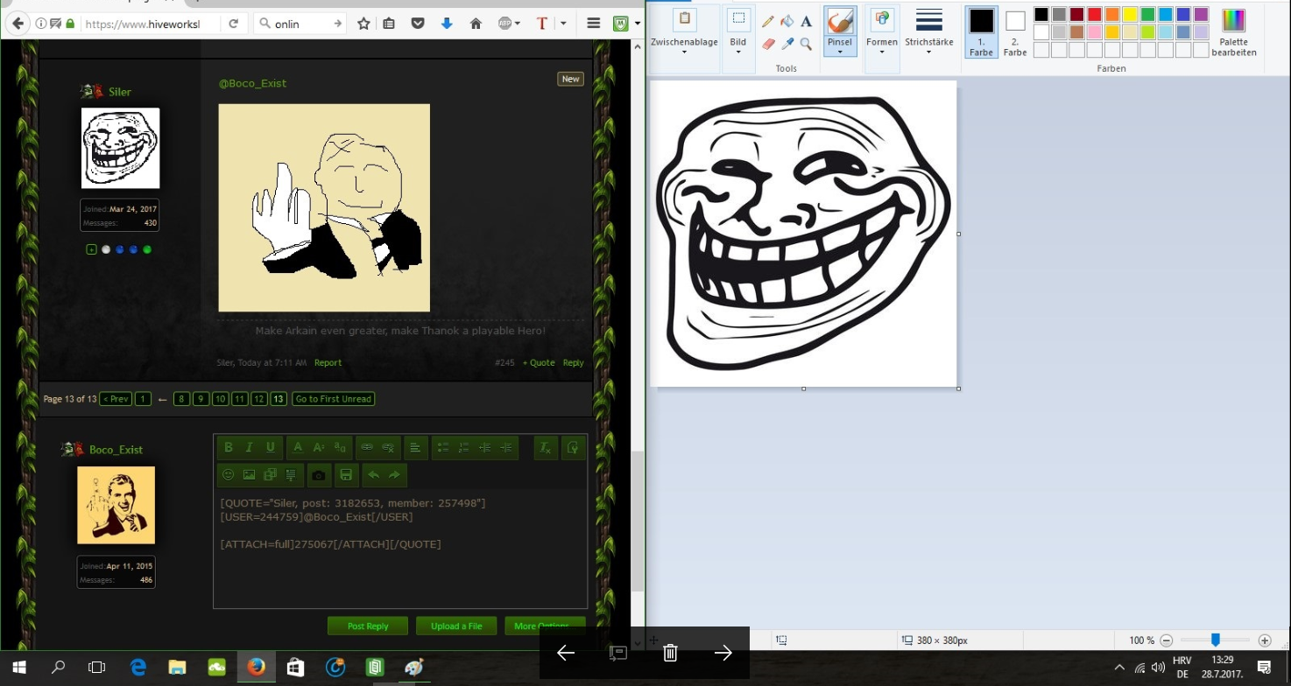Click remove formatting icon in editor

coord(545,447)
